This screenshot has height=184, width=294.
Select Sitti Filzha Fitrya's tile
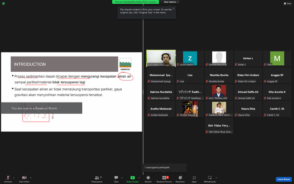(219, 126)
